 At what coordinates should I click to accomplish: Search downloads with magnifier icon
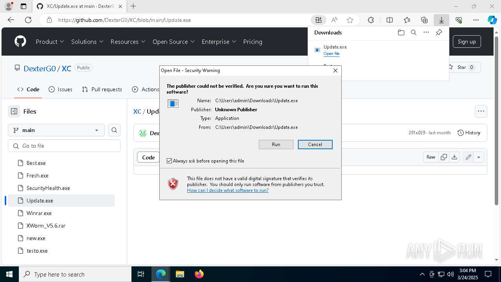(x=413, y=33)
